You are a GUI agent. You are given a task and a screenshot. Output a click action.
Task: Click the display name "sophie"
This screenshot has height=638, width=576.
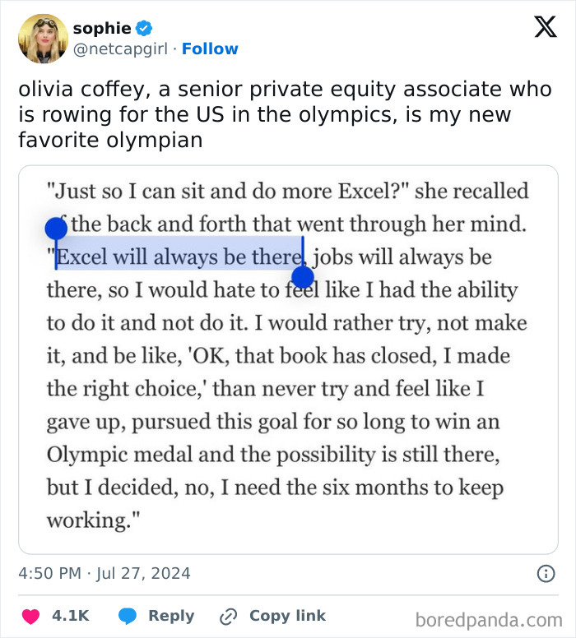pyautogui.click(x=101, y=29)
